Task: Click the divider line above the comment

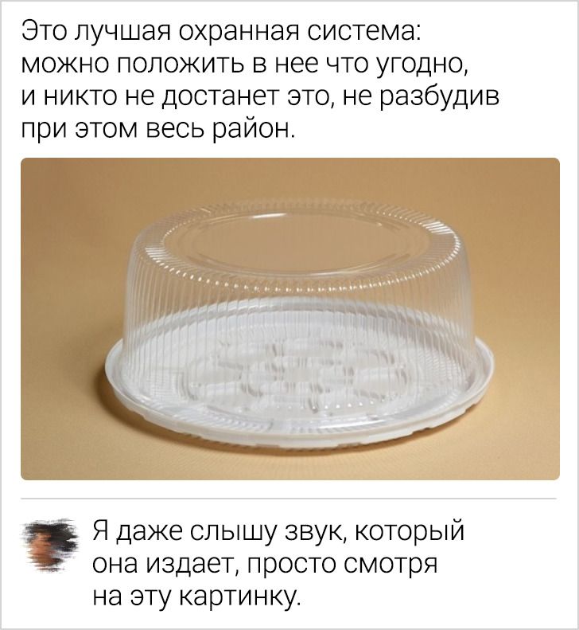Action: pos(288,499)
